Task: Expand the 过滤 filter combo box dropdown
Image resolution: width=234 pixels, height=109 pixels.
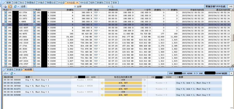Action: tap(75, 6)
